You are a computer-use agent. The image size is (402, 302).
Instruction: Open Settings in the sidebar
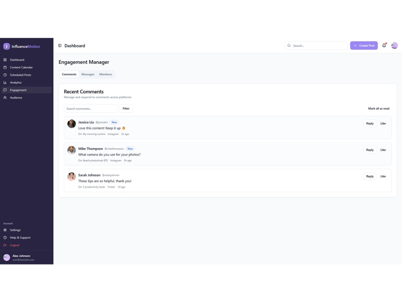(27, 230)
